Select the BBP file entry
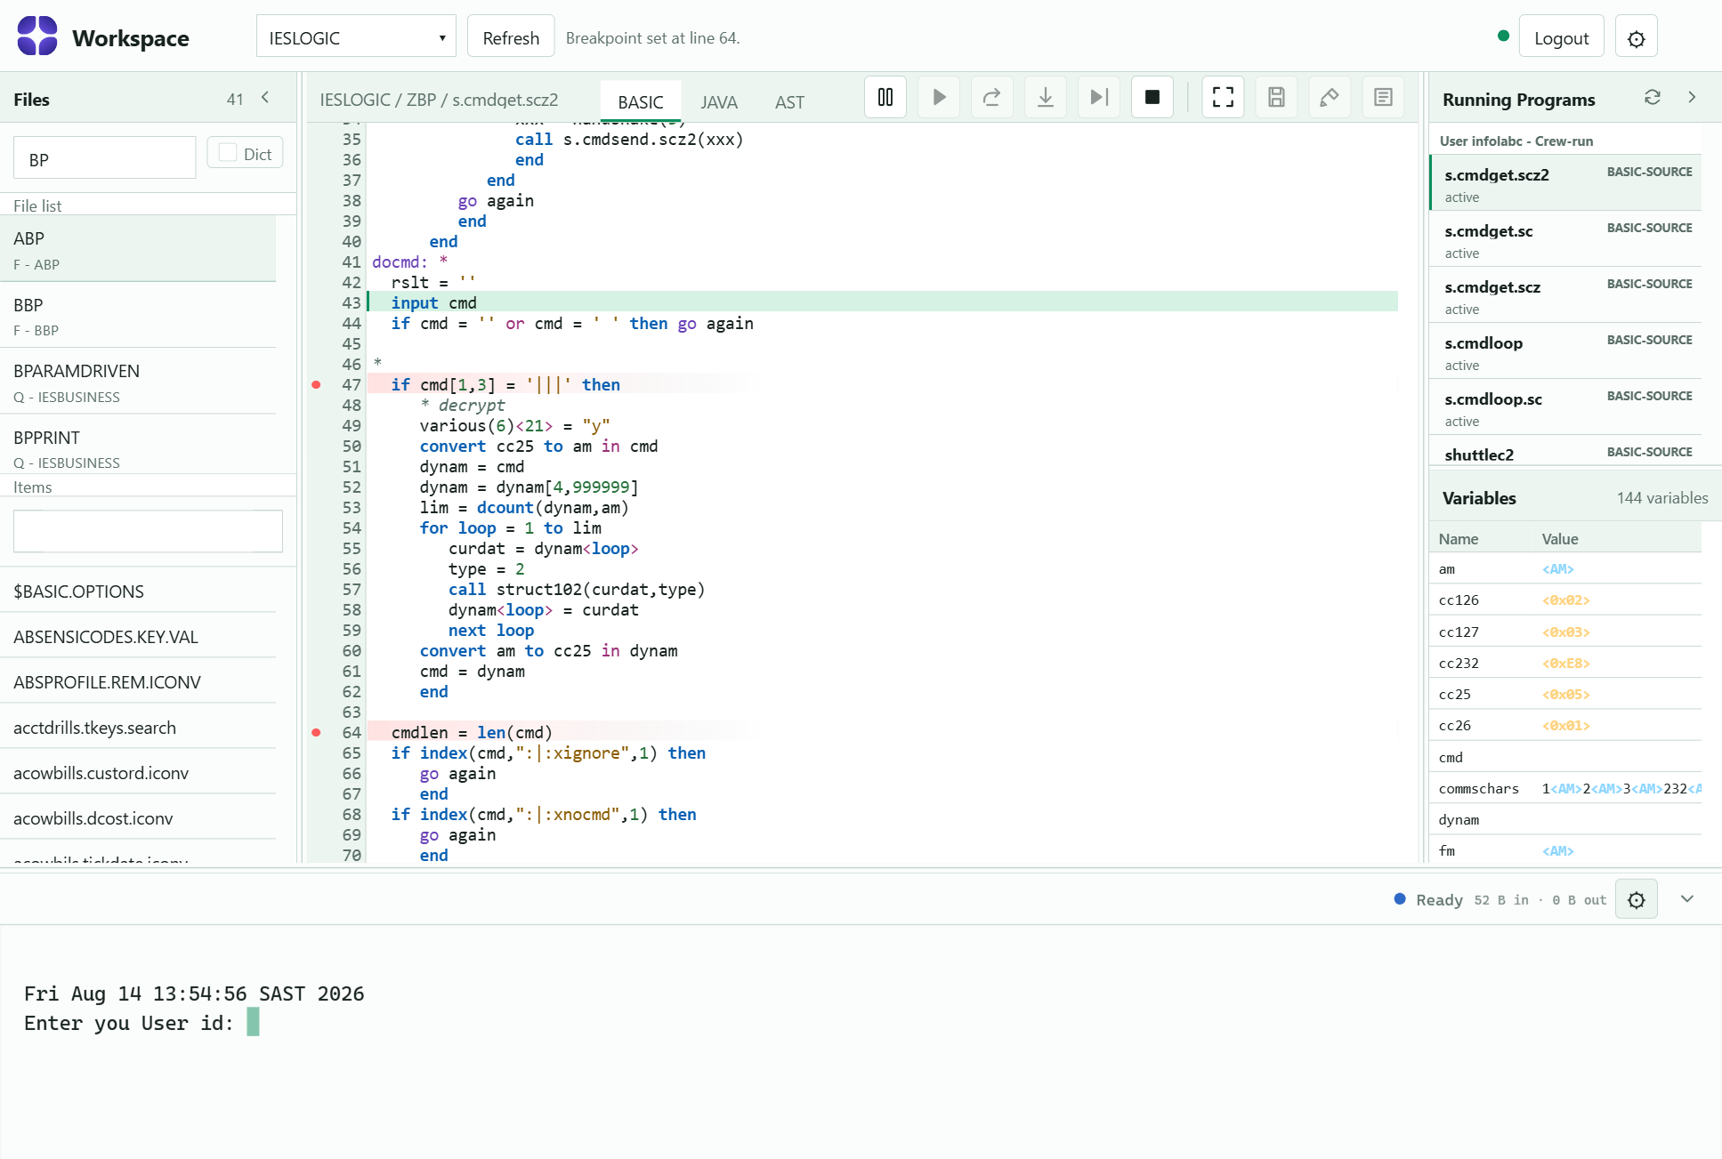1722x1159 pixels. (x=138, y=316)
